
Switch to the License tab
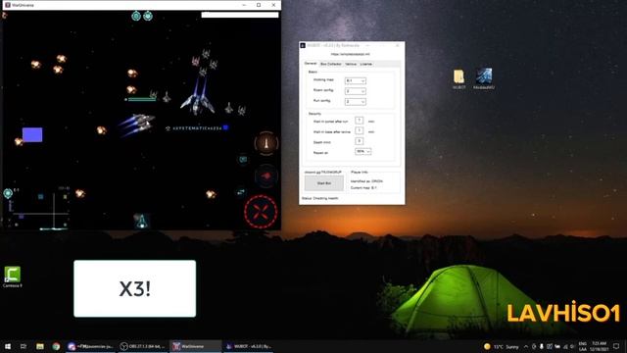tap(365, 64)
